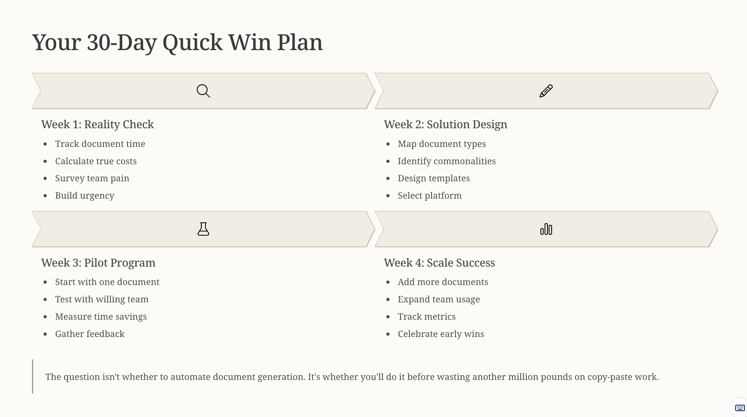Click the 'Week 3: Pilot Program' heading
The width and height of the screenshot is (747, 417).
point(98,263)
